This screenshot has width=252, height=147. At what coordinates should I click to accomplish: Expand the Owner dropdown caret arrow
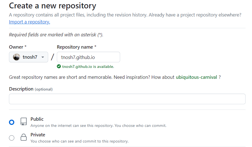coord(43,57)
